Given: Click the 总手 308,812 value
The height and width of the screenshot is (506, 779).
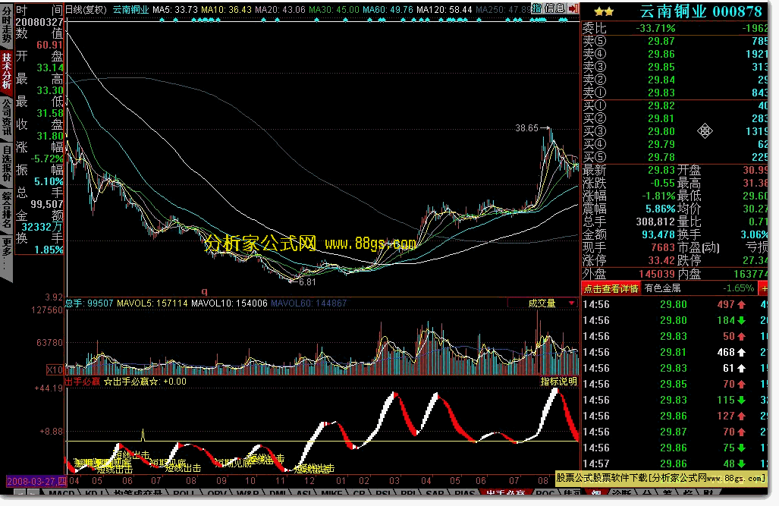Looking at the screenshot, I should click(655, 222).
